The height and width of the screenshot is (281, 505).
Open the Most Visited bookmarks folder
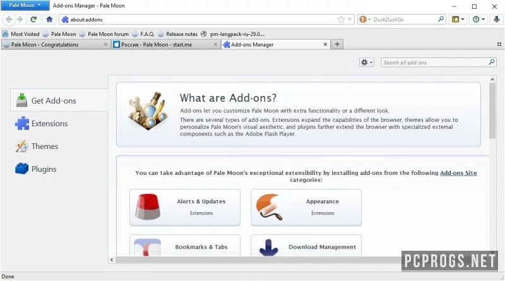21,34
